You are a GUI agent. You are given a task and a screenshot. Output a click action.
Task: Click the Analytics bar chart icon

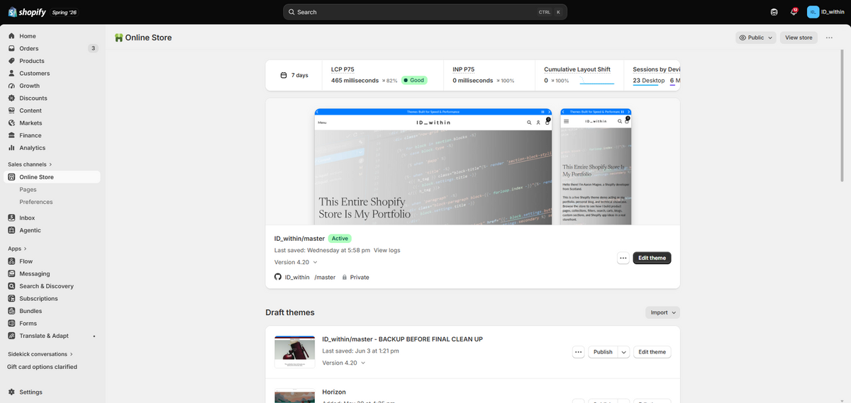pos(11,148)
